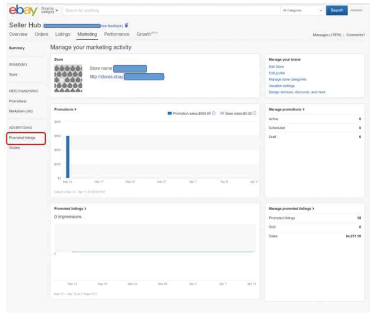The height and width of the screenshot is (317, 376).
Task: Expand the Promotions chart header
Action: point(65,109)
